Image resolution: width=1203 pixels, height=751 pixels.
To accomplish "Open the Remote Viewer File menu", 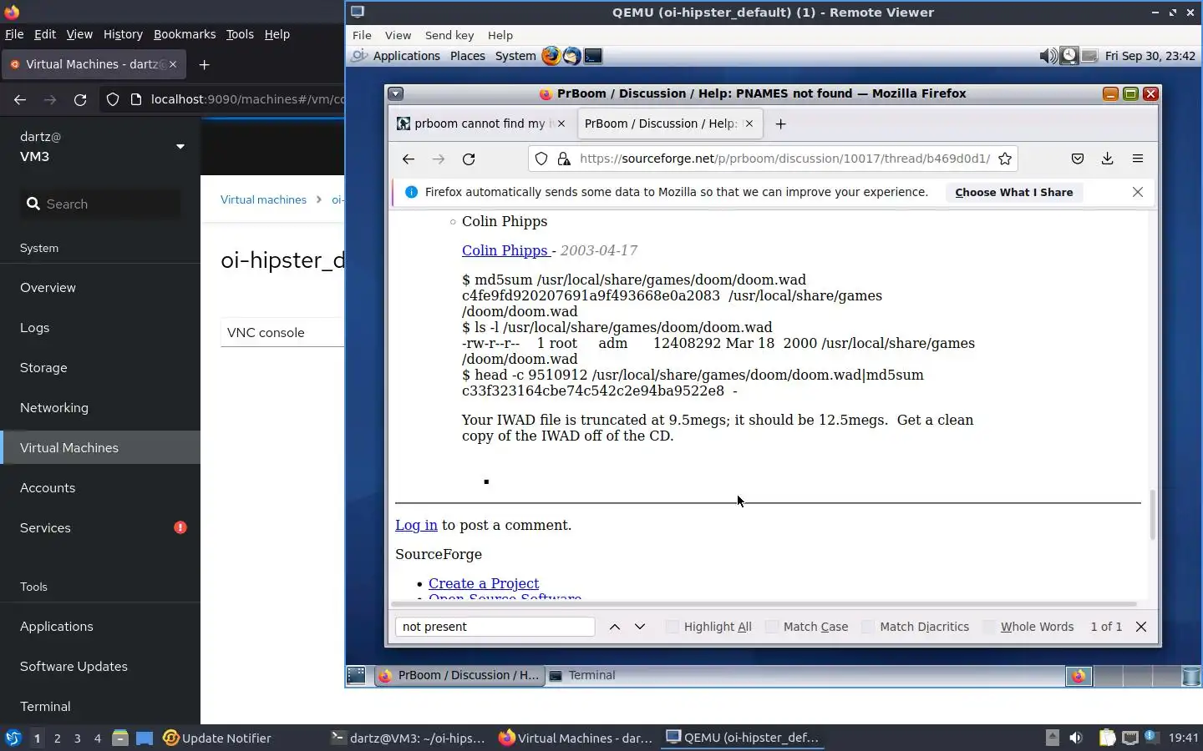I will 362,35.
